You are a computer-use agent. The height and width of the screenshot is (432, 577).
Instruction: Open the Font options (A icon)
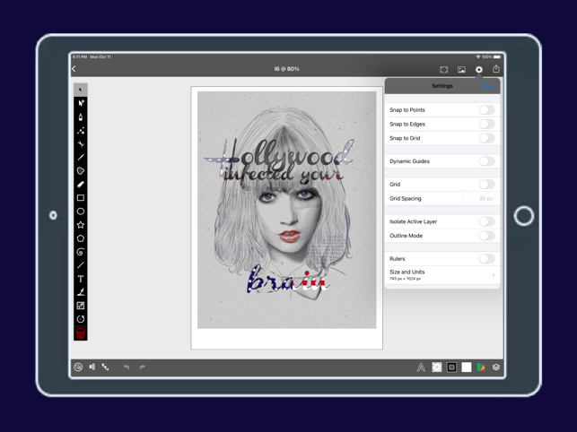(421, 367)
